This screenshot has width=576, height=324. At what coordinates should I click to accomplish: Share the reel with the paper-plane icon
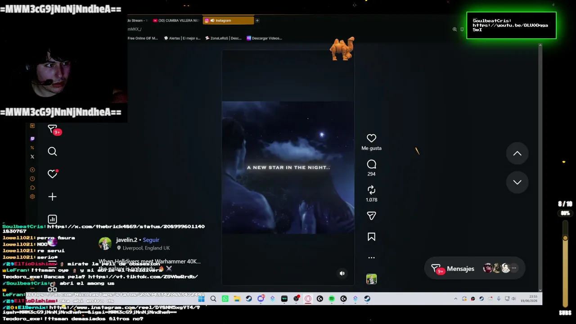coord(371,216)
